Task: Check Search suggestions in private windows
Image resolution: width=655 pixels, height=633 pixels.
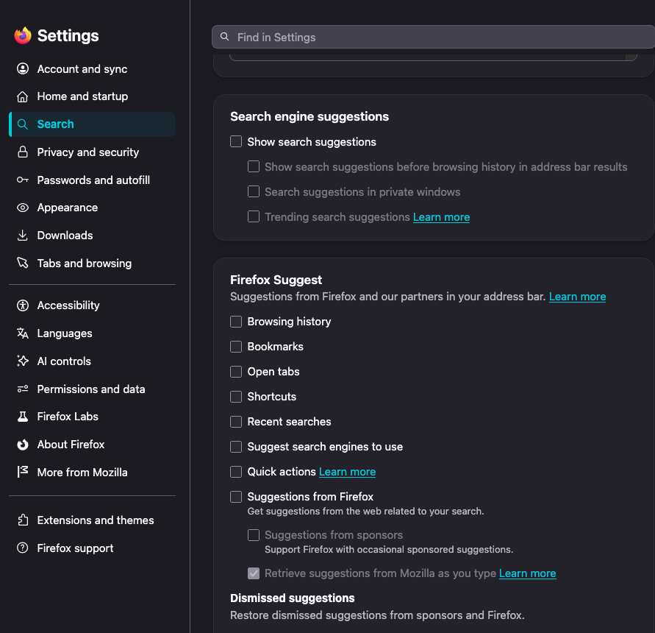Action: click(x=254, y=191)
